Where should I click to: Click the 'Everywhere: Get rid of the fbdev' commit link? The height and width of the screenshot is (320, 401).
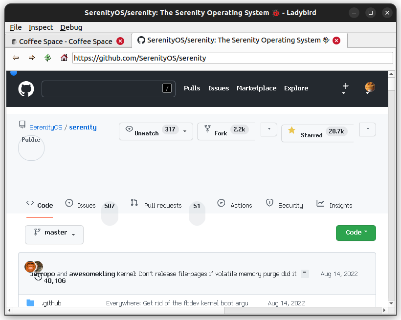point(177,303)
